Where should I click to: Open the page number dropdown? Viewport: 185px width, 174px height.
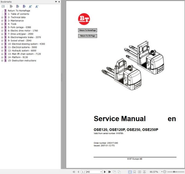(x=101, y=172)
